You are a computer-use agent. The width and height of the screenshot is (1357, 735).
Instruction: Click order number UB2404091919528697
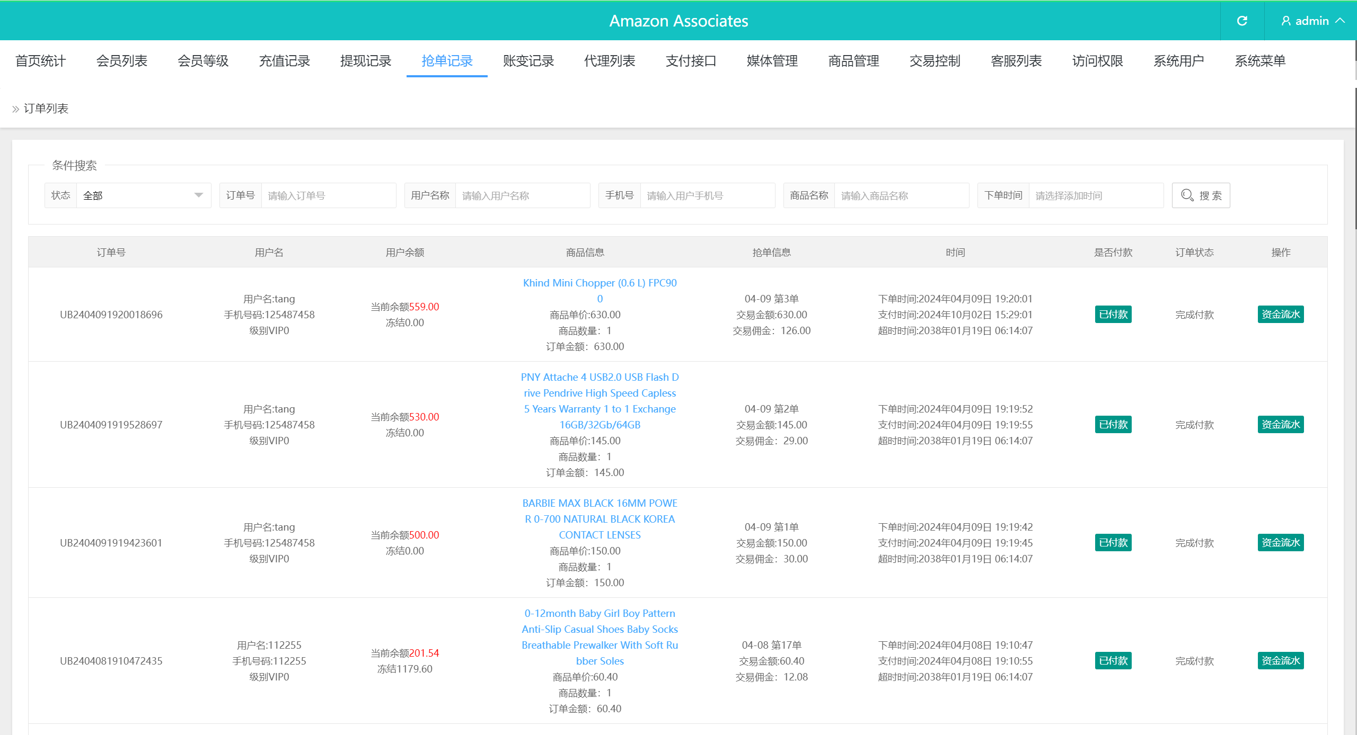click(x=111, y=425)
